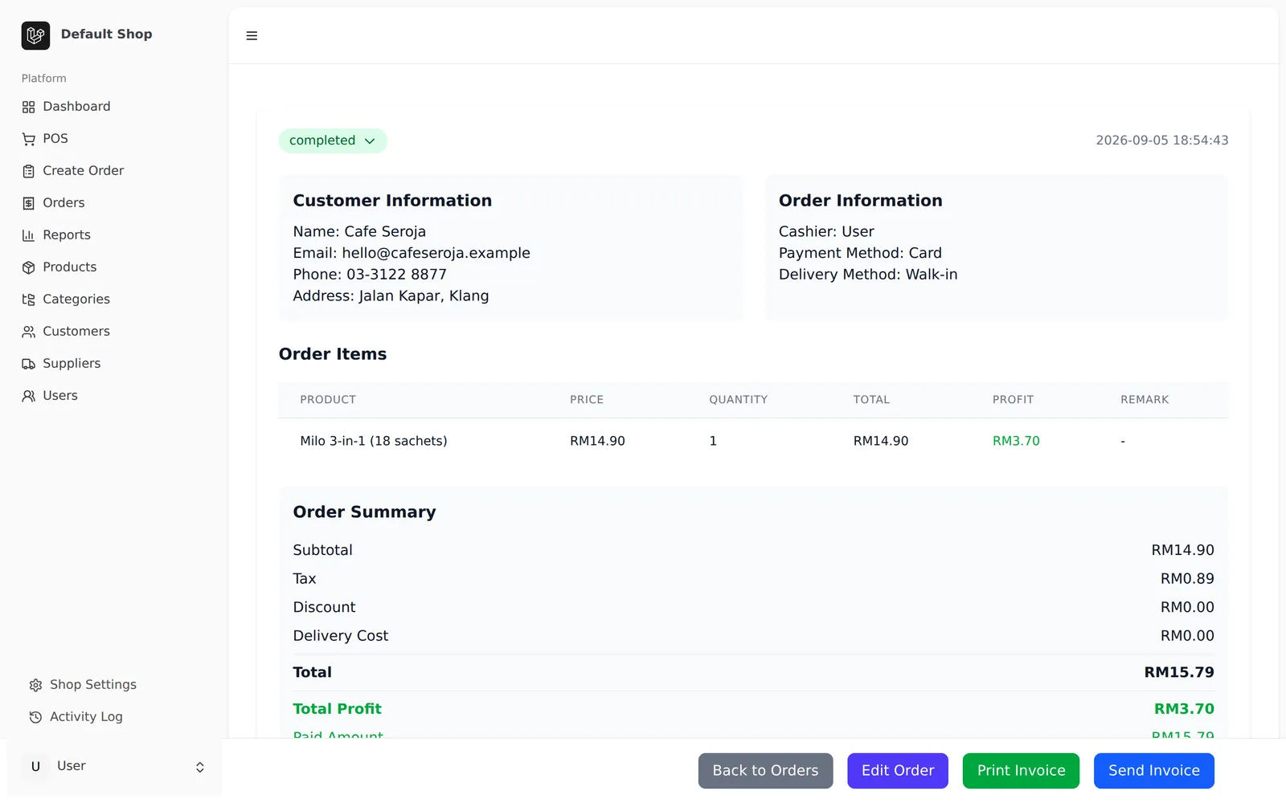Toggle sidebar with hamburger menu icon
Screen dimensions: 1286x803
252,35
